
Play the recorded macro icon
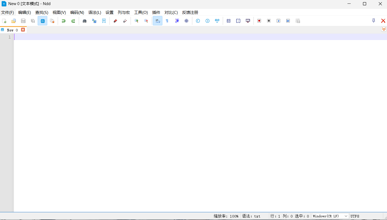pyautogui.click(x=278, y=21)
